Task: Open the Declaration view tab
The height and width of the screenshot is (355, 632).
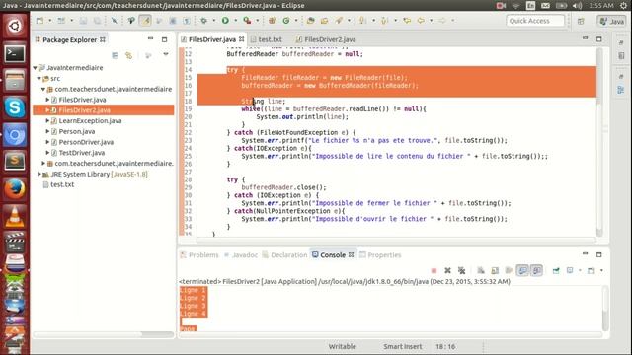Action: 284,255
